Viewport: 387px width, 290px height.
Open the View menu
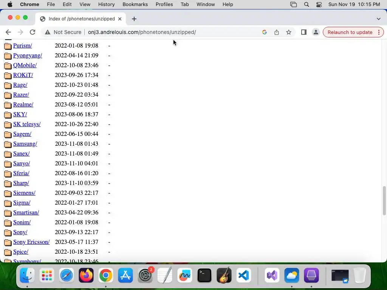pyautogui.click(x=85, y=5)
